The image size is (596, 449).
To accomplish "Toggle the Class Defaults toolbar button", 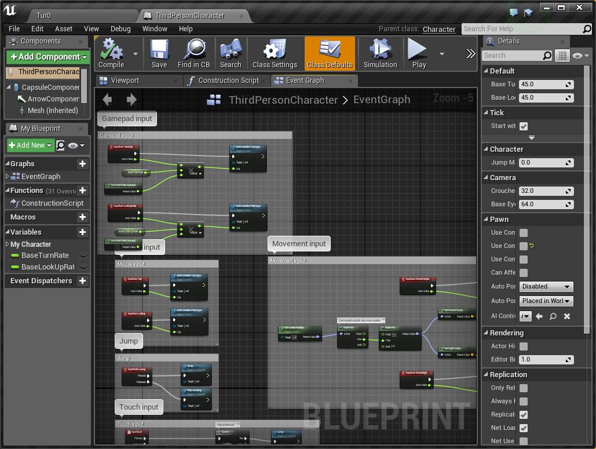I will tap(330, 54).
